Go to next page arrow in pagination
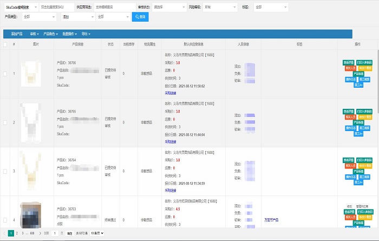Screen dimensions: 379x241 point(40,233)
